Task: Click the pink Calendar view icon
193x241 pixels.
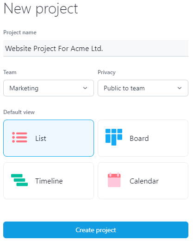Action: click(x=114, y=180)
